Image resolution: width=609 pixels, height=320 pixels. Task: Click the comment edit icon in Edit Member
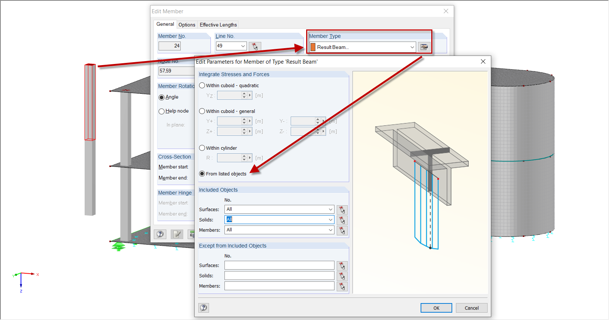[x=177, y=234]
